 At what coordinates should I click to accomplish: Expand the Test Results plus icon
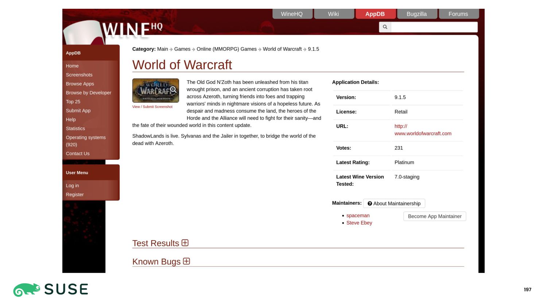click(x=185, y=243)
